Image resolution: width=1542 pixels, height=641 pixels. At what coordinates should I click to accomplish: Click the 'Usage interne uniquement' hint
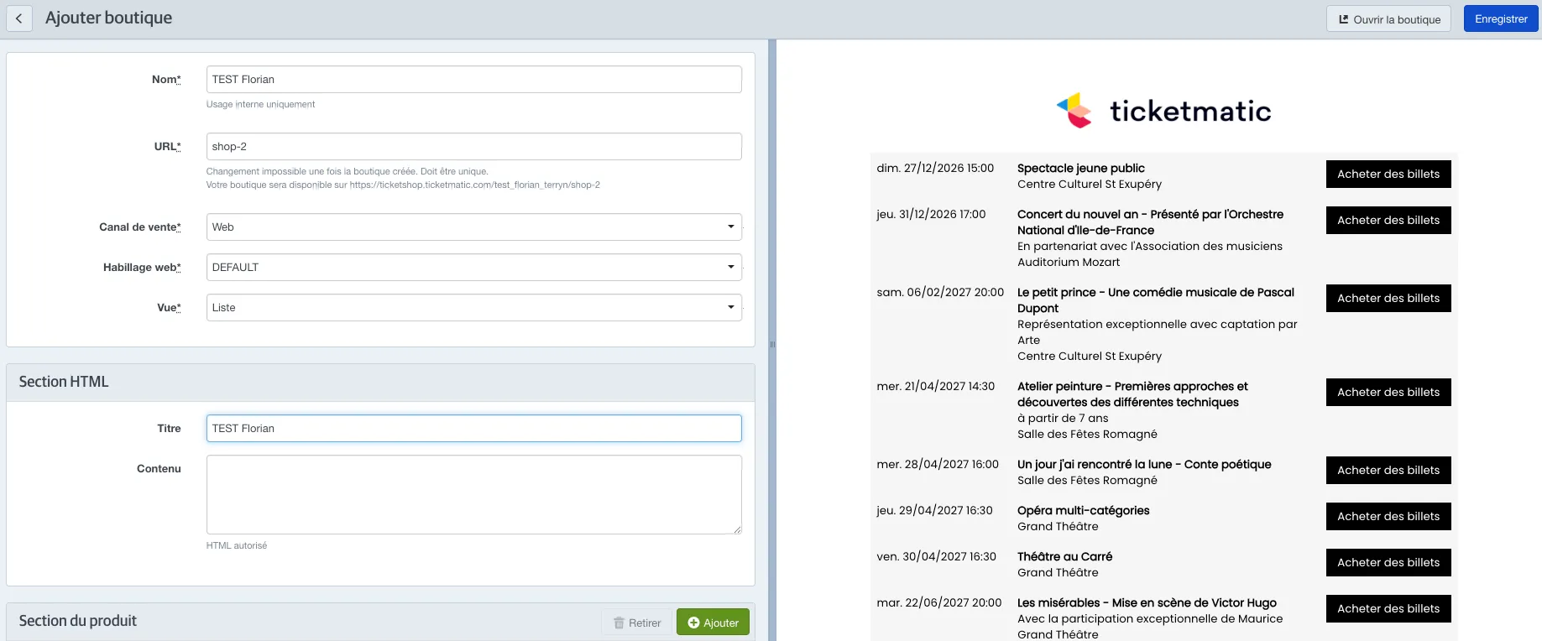pos(260,105)
